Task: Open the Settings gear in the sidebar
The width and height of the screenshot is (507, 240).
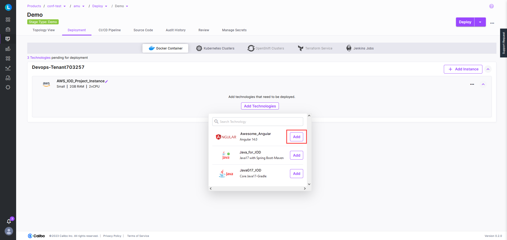Action: click(8, 87)
